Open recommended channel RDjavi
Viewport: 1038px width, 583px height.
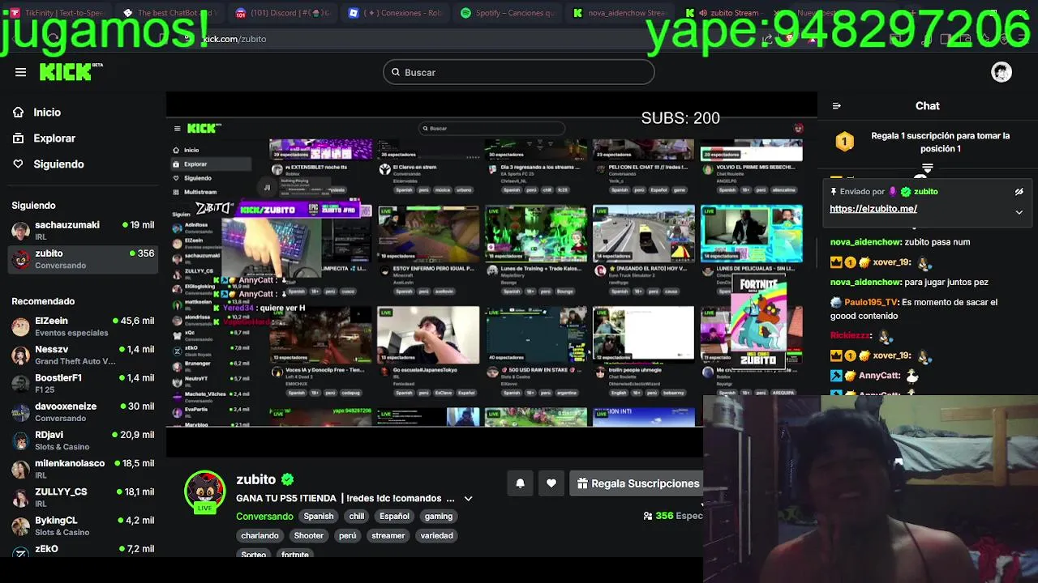tap(83, 440)
